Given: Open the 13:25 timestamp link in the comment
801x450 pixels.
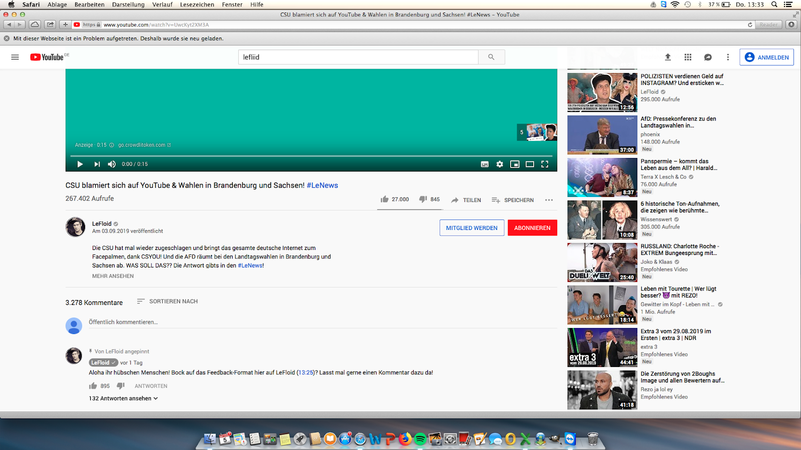Looking at the screenshot, I should [x=306, y=372].
